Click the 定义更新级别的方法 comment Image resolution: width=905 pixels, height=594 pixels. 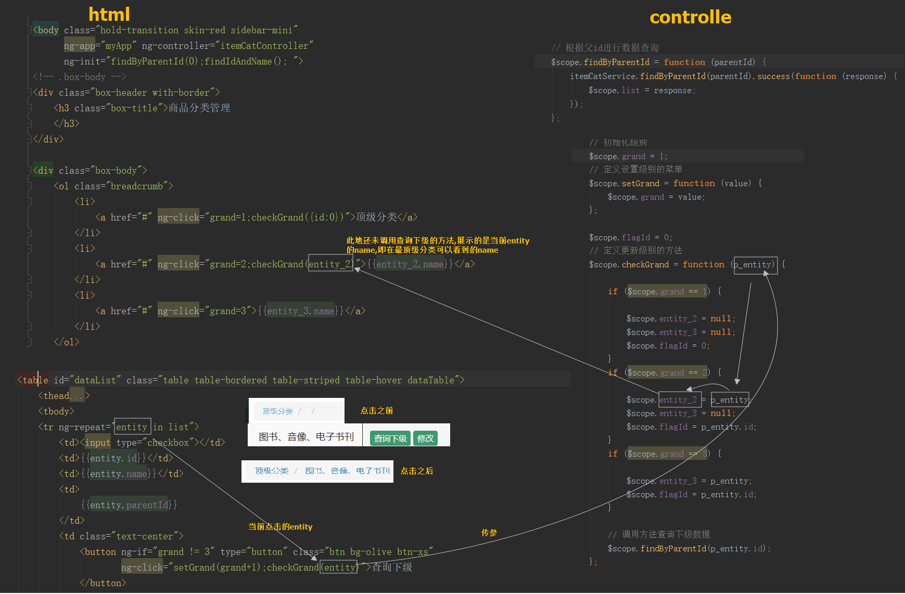coord(635,251)
